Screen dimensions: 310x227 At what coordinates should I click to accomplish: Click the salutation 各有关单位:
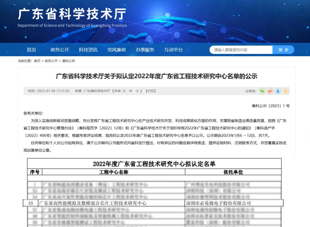click(x=33, y=113)
